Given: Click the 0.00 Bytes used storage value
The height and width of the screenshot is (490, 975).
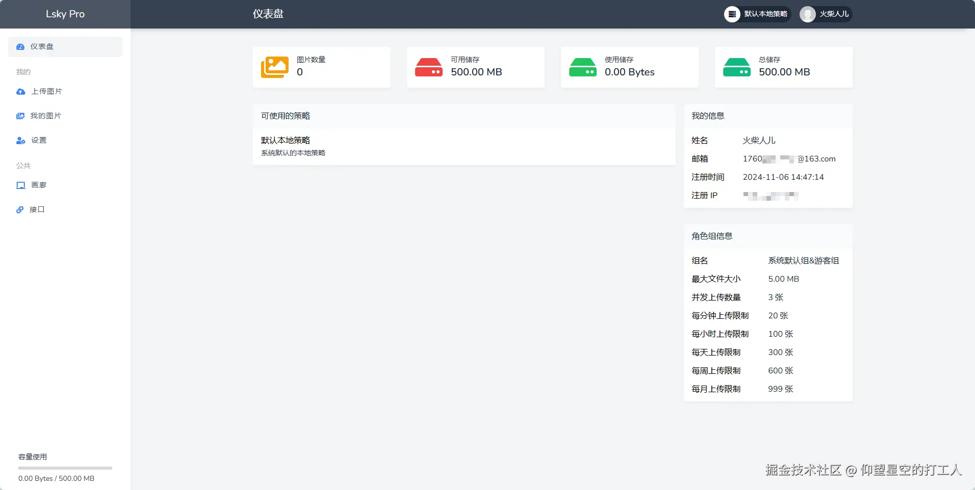Looking at the screenshot, I should click(x=630, y=72).
